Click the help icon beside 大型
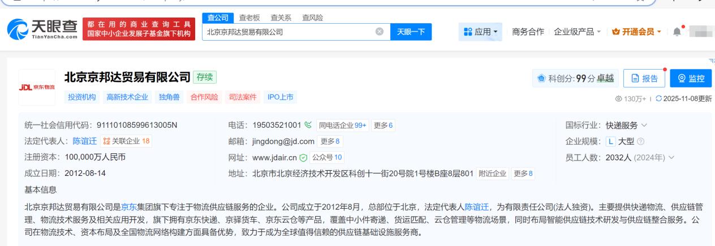Screen dimensions: 715x246 pos(609,141)
